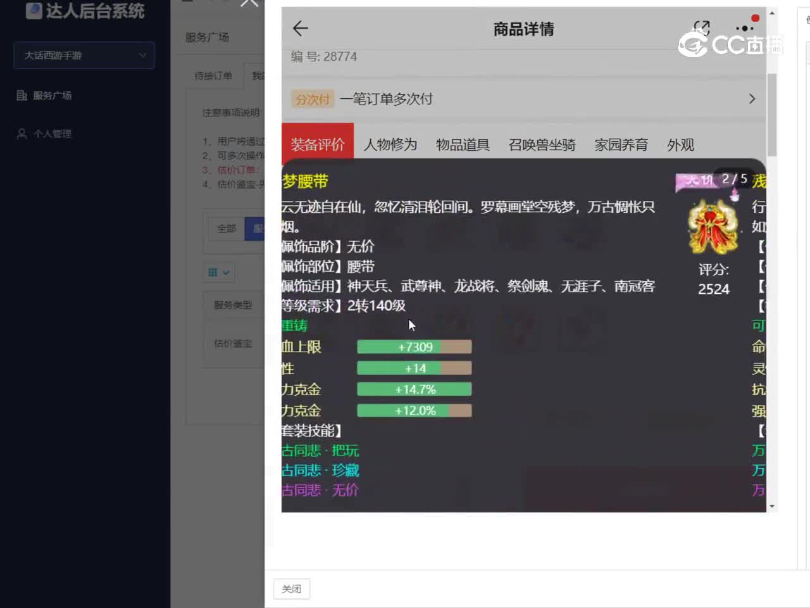The width and height of the screenshot is (810, 608).
Task: Open the three-dot more menu icon
Action: click(x=745, y=28)
